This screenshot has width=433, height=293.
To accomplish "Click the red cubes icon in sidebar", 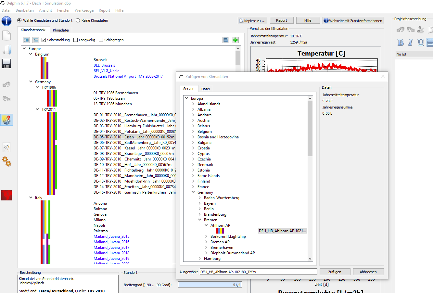I will coord(6,195).
